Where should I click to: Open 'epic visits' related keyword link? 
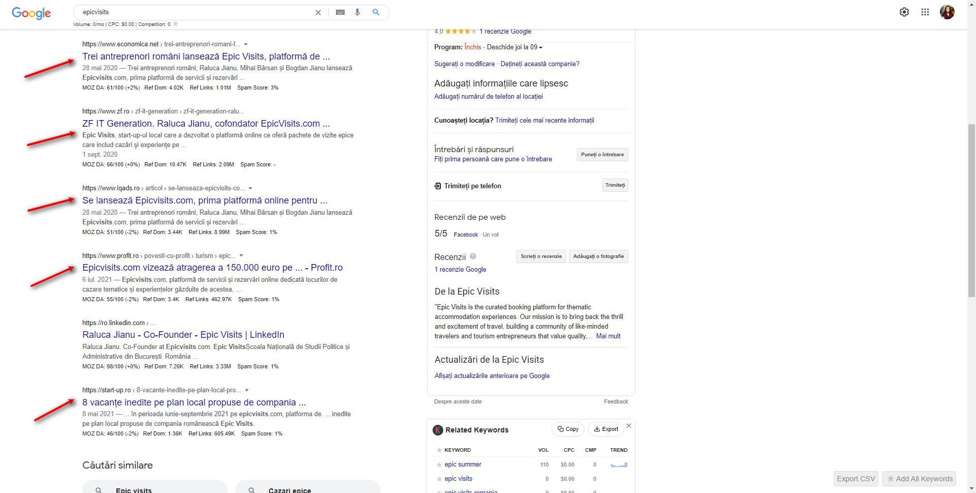click(x=458, y=479)
